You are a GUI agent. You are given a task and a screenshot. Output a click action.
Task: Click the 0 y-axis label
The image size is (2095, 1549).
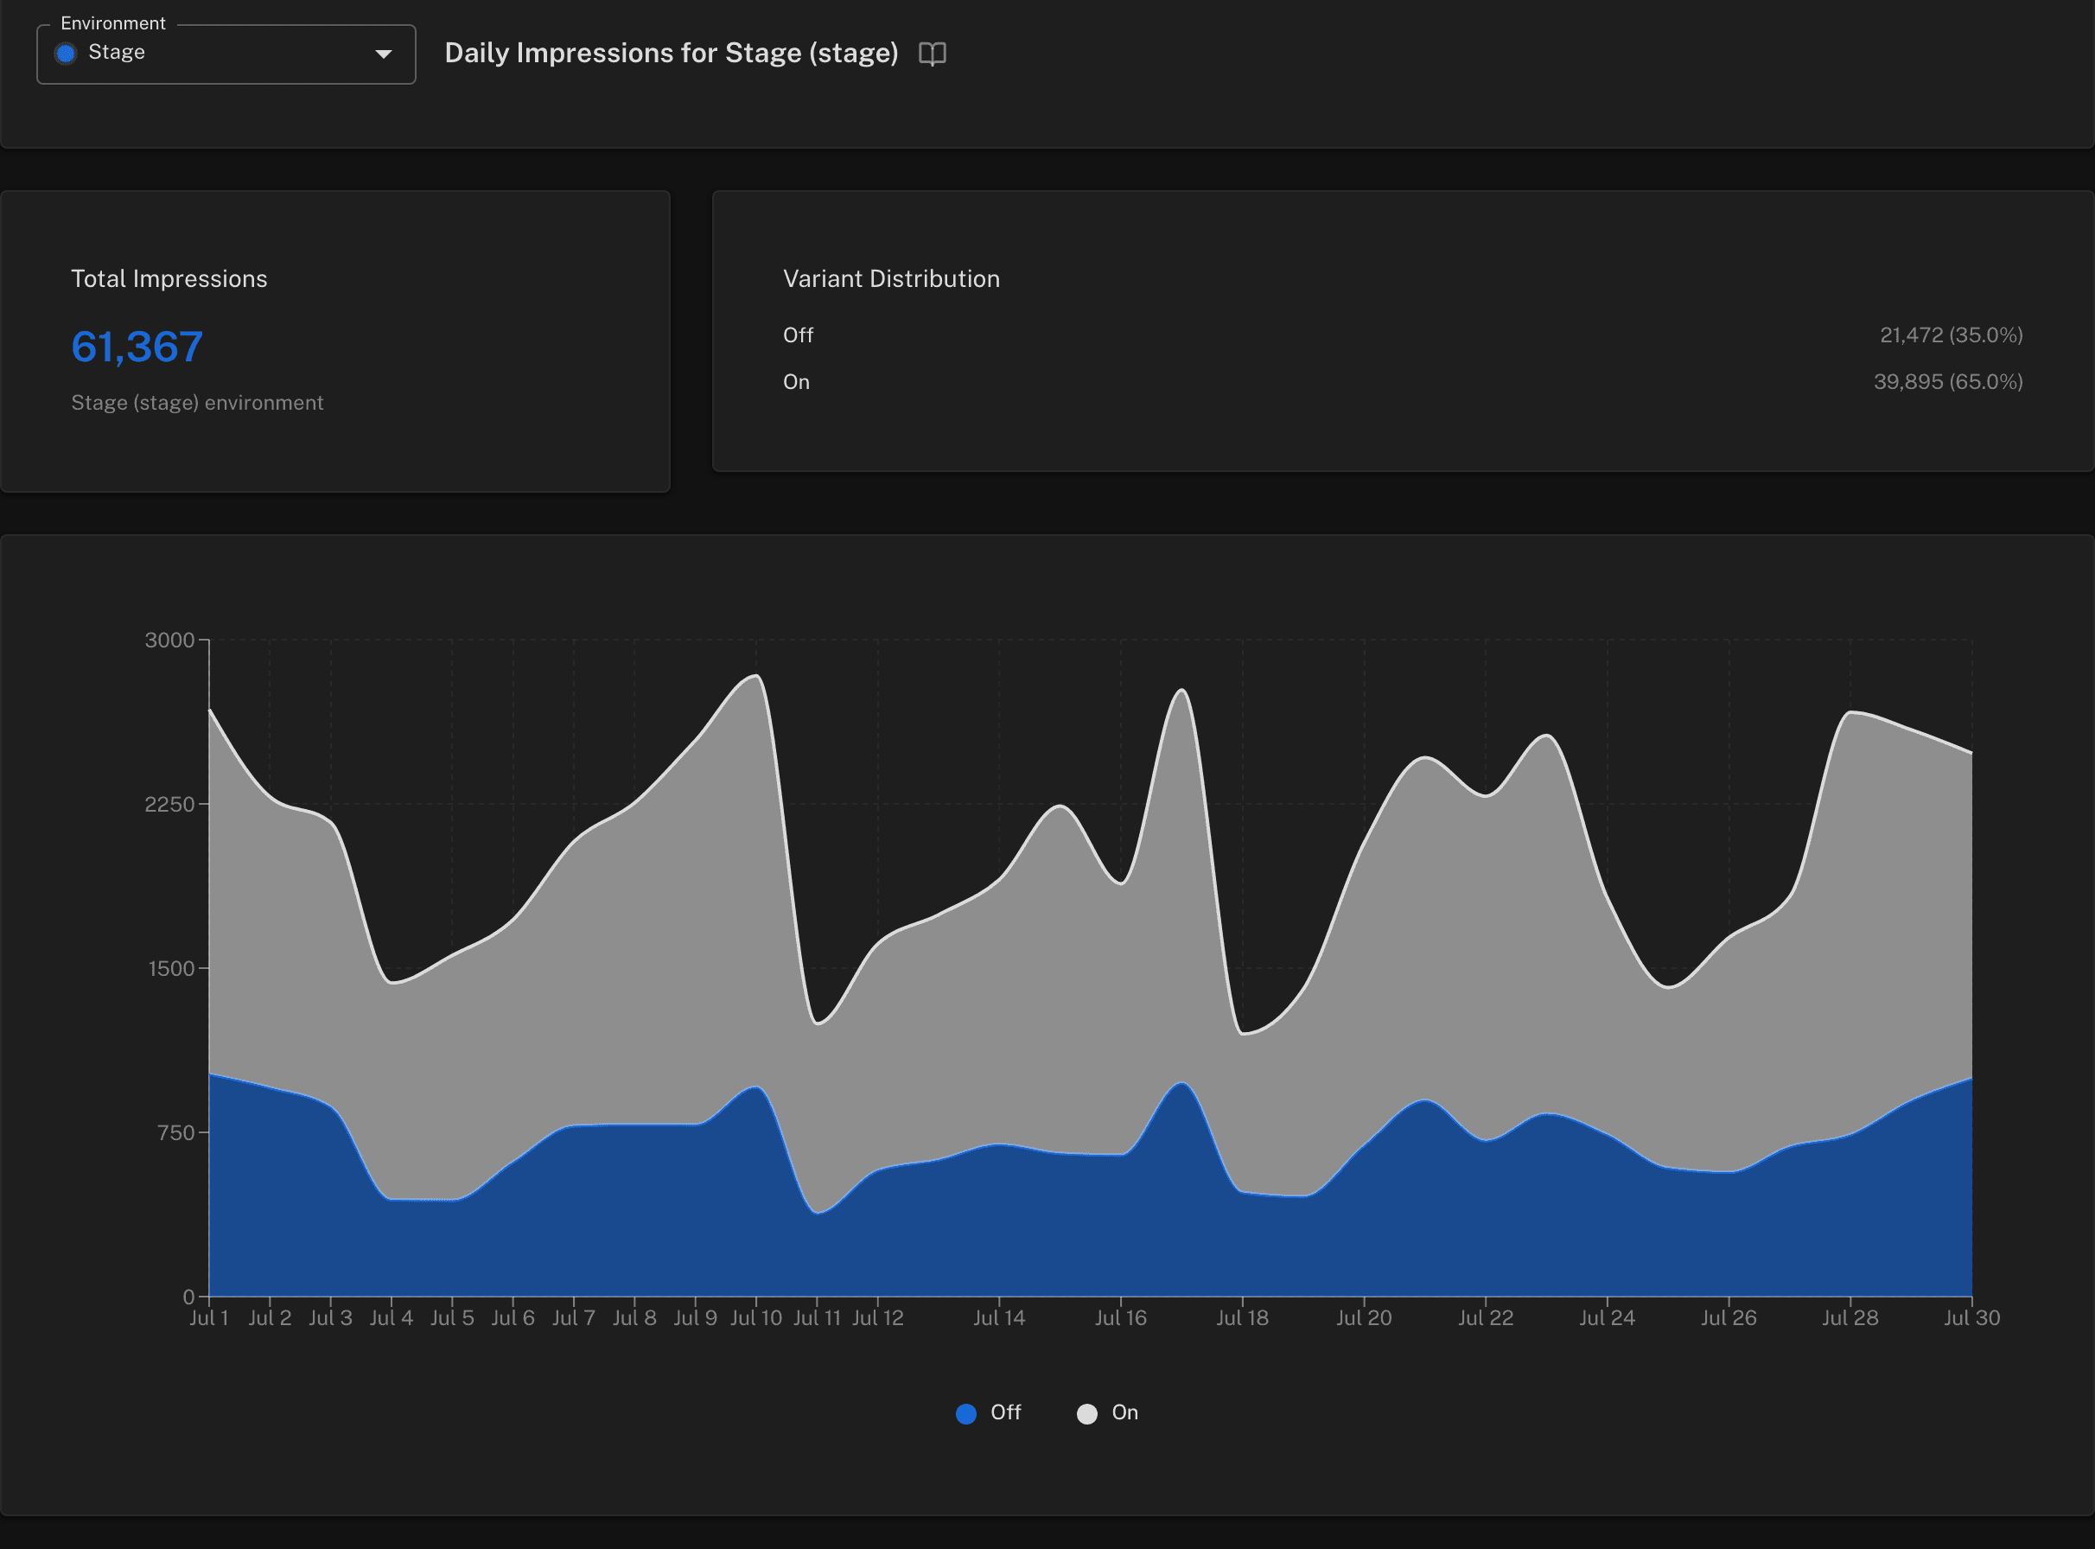[188, 1297]
